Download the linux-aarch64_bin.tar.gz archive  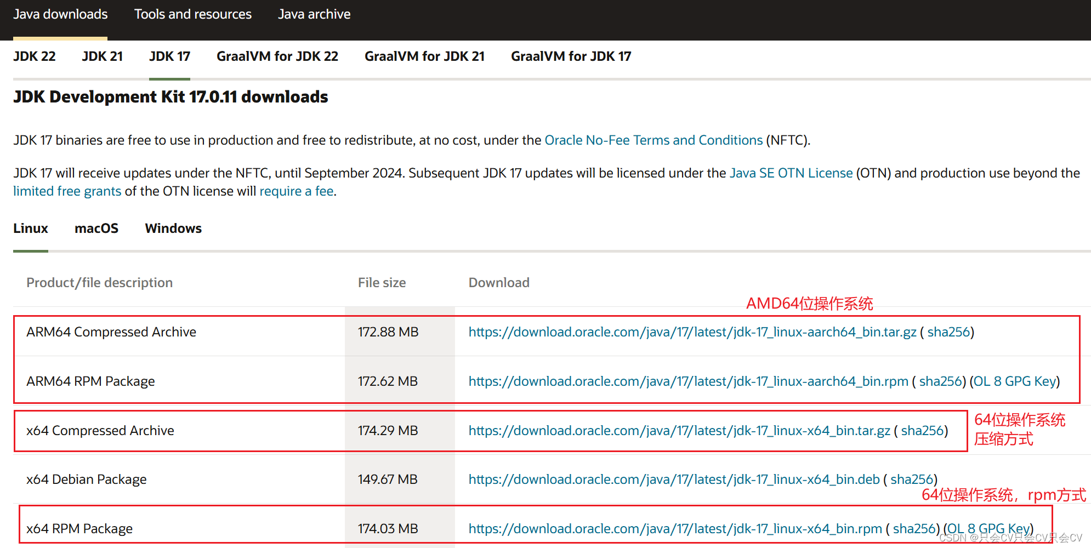(692, 332)
